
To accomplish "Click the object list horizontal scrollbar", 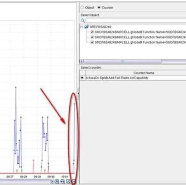I will pyautogui.click(x=123, y=61).
